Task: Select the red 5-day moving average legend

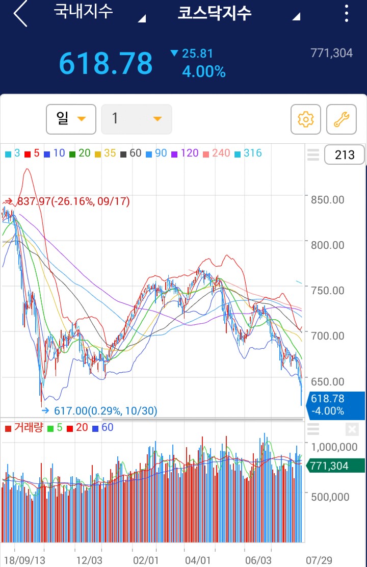Action: 32,153
